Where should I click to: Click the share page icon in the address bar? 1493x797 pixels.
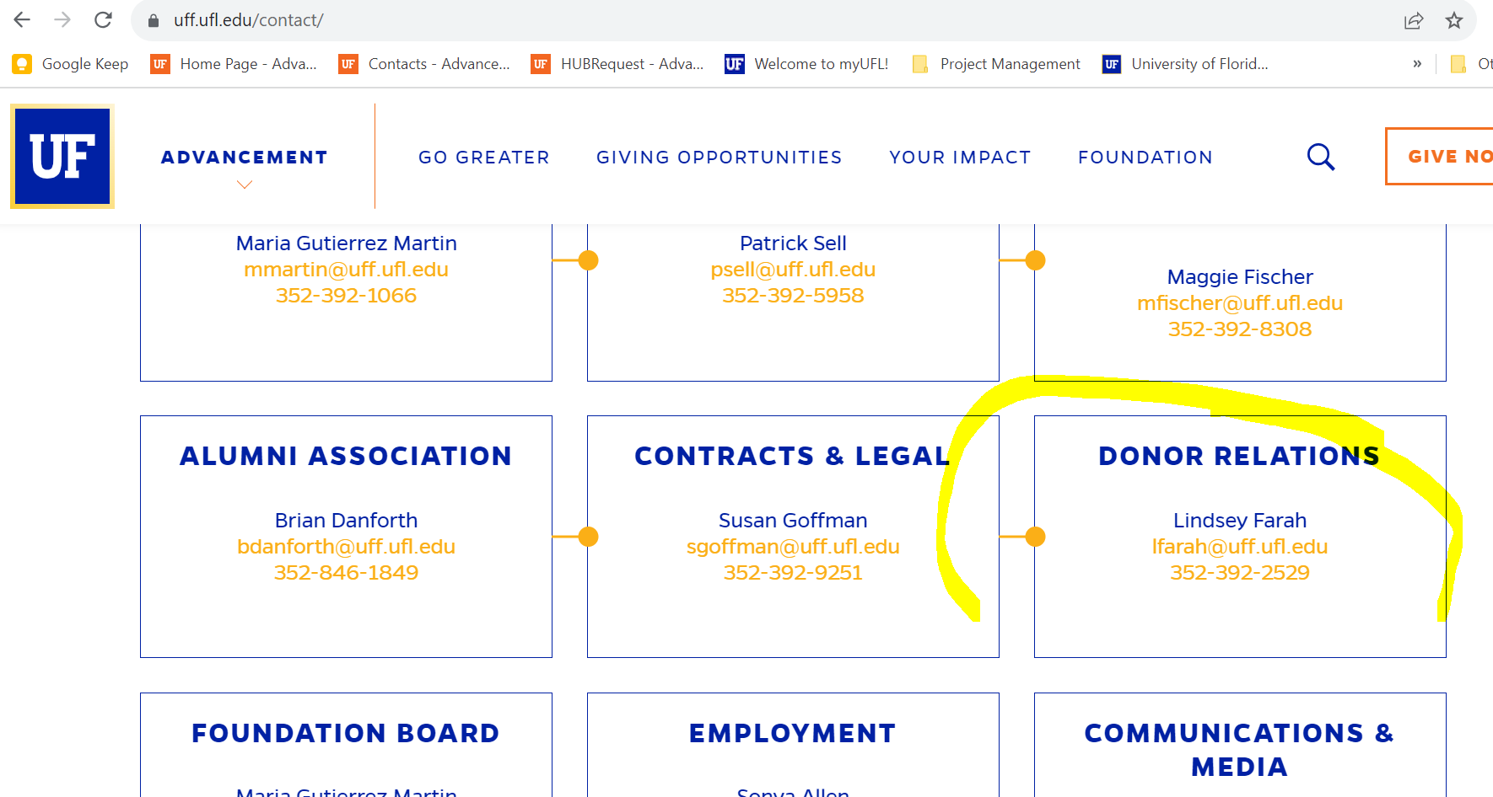click(x=1414, y=20)
